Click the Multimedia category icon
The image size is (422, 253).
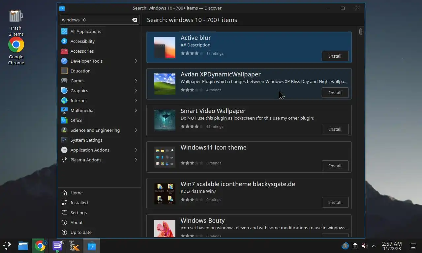click(x=64, y=110)
